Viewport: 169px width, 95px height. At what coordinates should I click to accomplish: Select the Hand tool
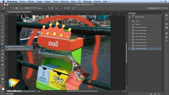[x=2, y=79]
